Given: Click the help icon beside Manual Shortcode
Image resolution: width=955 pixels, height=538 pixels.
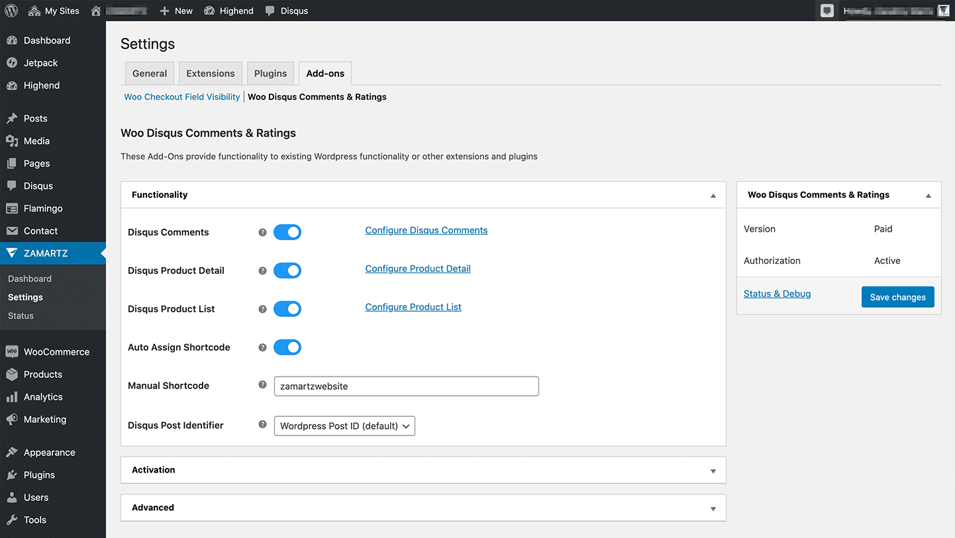Looking at the screenshot, I should (x=262, y=384).
